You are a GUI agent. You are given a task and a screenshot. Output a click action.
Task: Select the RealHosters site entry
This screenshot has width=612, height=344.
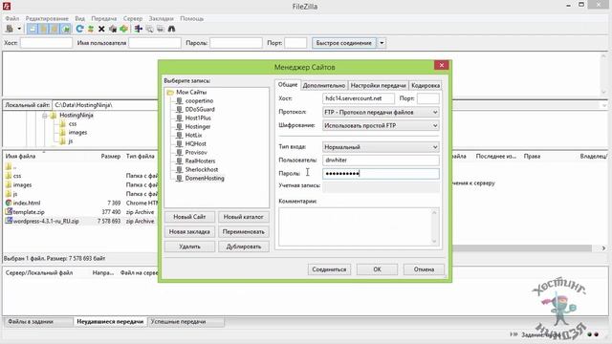coord(200,161)
